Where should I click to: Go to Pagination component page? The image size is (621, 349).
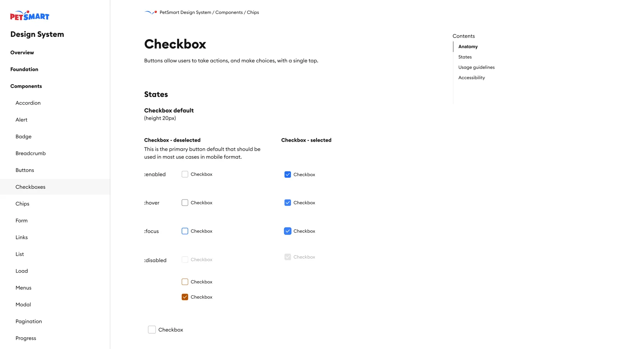click(29, 321)
